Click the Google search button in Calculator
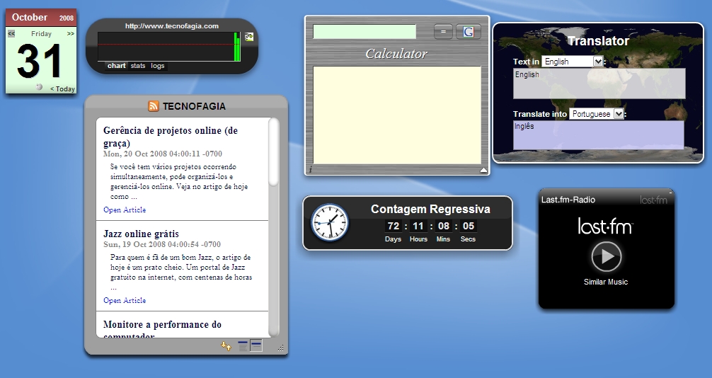Viewport: 712px width, 378px height. (468, 32)
